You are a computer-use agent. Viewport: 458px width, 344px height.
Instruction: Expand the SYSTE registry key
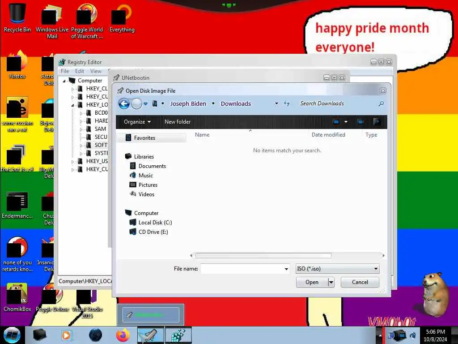(81, 154)
